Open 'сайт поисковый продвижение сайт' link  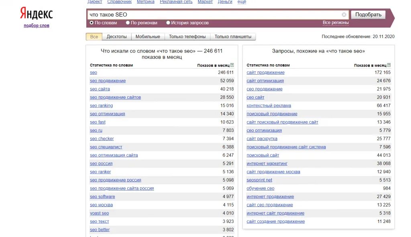coord(282,122)
